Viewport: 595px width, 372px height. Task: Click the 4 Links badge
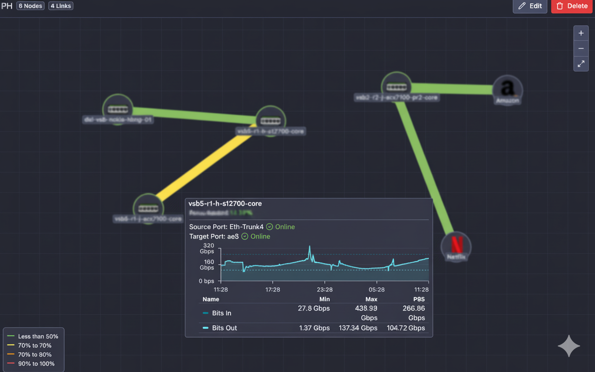click(x=61, y=6)
